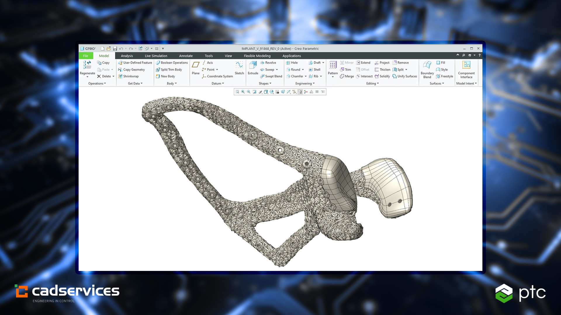Toggle annotation display in graphics toolbar
The image size is (561, 315).
point(300,92)
